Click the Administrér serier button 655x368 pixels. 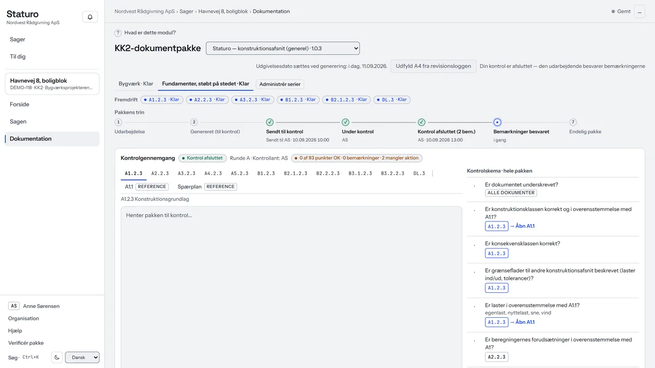tap(280, 85)
